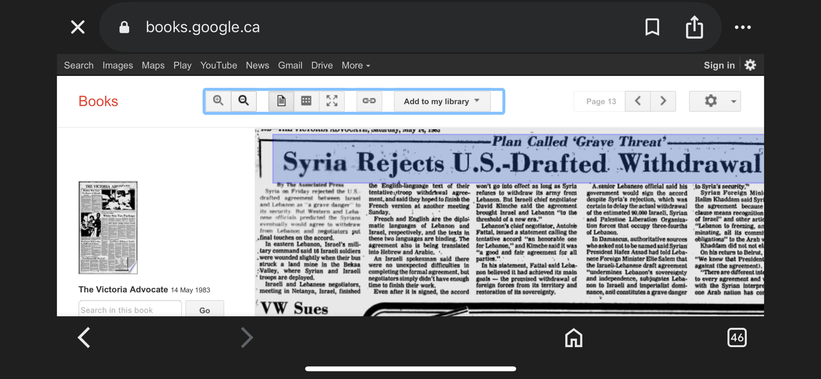The width and height of the screenshot is (821, 379).
Task: Open Search in Google bar
Action: pos(79,65)
